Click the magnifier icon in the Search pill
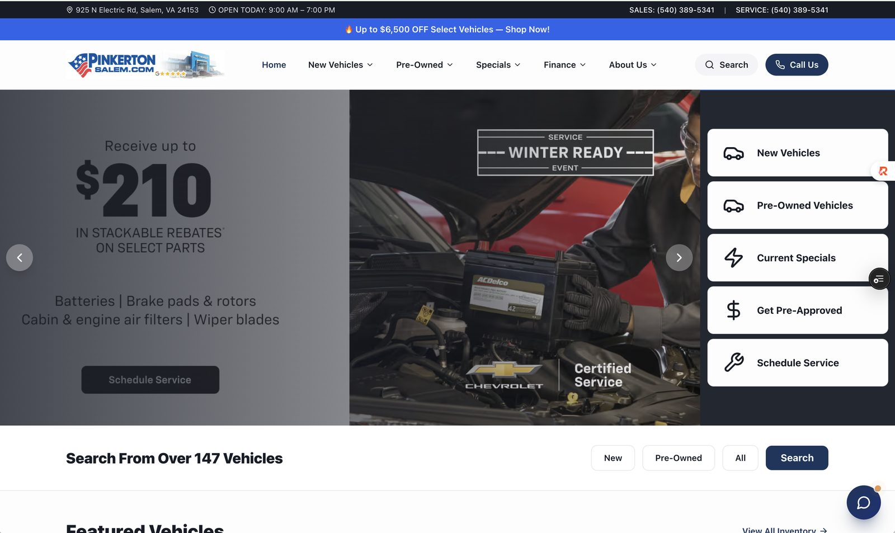 coord(709,65)
